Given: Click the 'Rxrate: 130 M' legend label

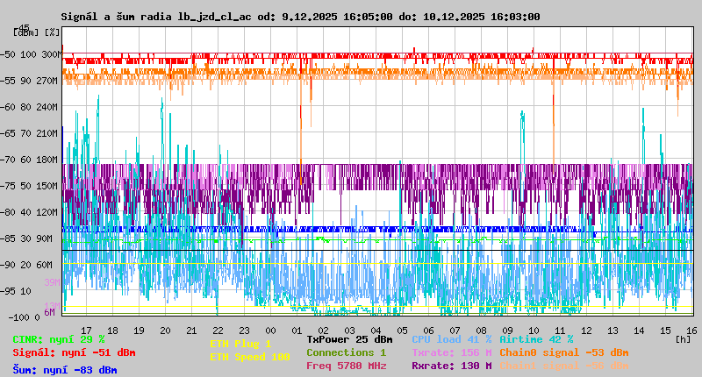Looking at the screenshot, I should click(x=451, y=366).
